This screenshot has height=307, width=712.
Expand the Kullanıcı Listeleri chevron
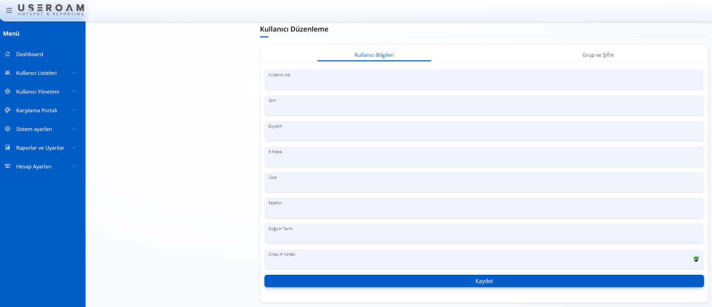coord(74,73)
